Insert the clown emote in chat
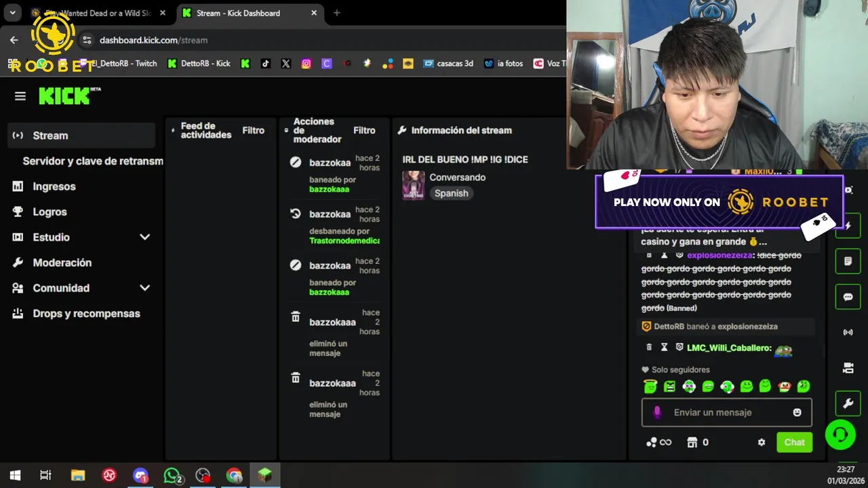 785,386
